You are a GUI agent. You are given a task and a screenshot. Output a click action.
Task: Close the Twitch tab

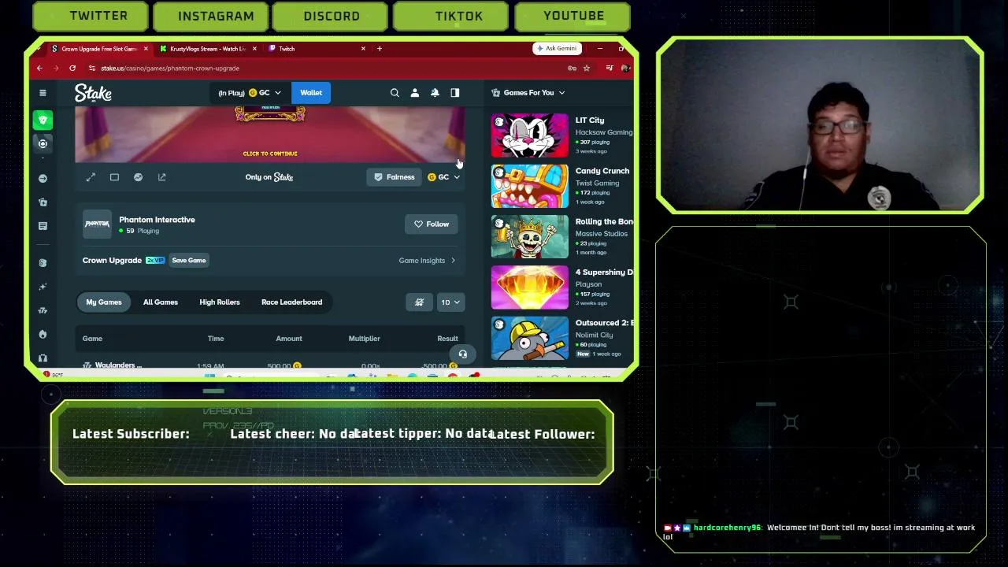(x=363, y=49)
